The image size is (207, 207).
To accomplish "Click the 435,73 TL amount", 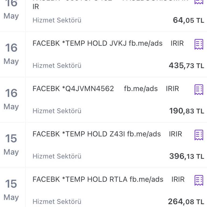I will pyautogui.click(x=186, y=65).
